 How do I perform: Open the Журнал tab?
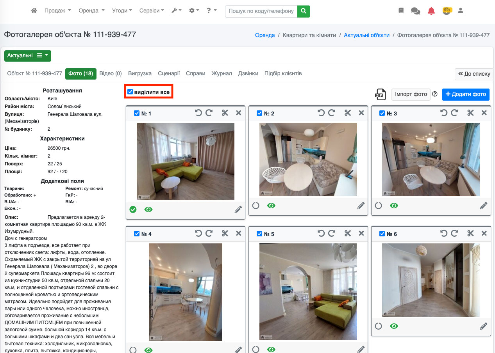click(x=222, y=73)
